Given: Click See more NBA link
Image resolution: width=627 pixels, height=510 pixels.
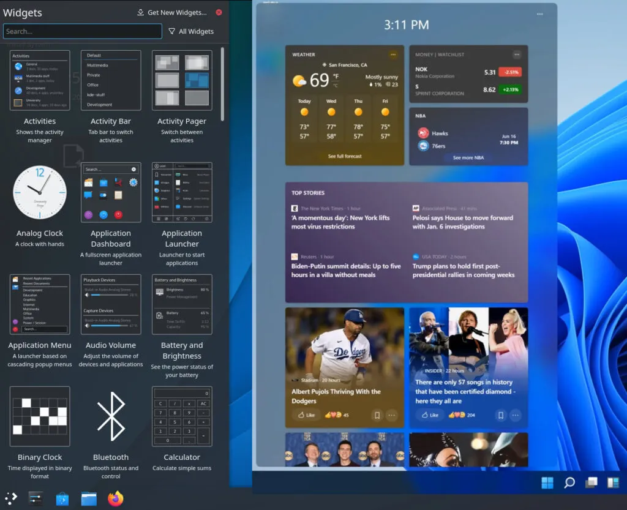Looking at the screenshot, I should click(468, 158).
